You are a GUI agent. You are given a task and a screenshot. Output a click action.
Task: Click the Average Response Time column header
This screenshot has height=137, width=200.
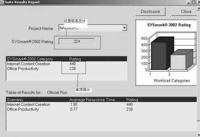[92, 100]
